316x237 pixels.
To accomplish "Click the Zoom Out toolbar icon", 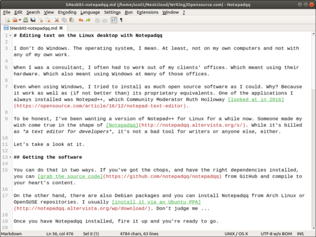I will click(x=105, y=20).
